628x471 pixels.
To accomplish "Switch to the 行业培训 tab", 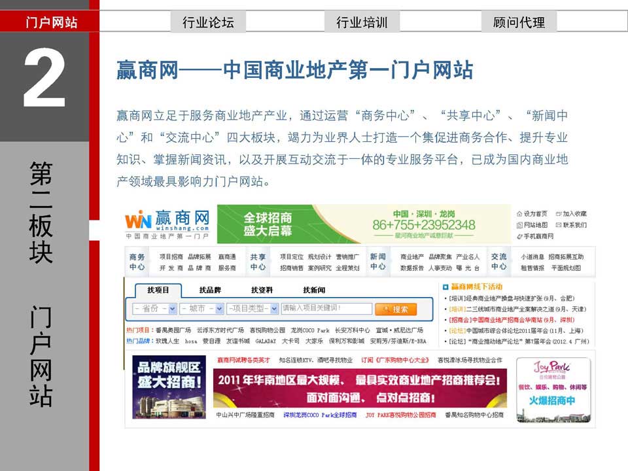I will pyautogui.click(x=362, y=22).
